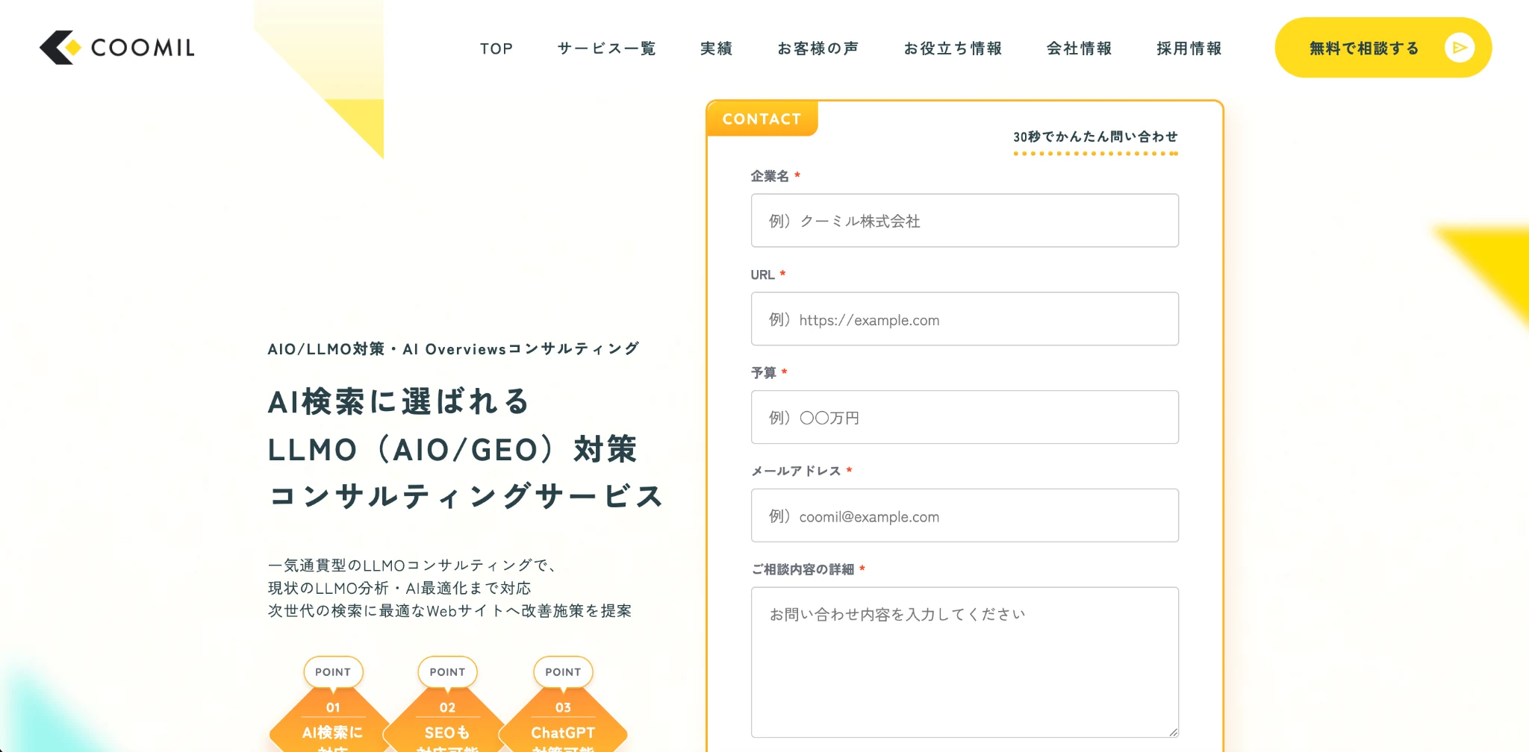This screenshot has width=1529, height=752.
Task: Click the AI検索に選ばれる headline text
Action: point(399,402)
